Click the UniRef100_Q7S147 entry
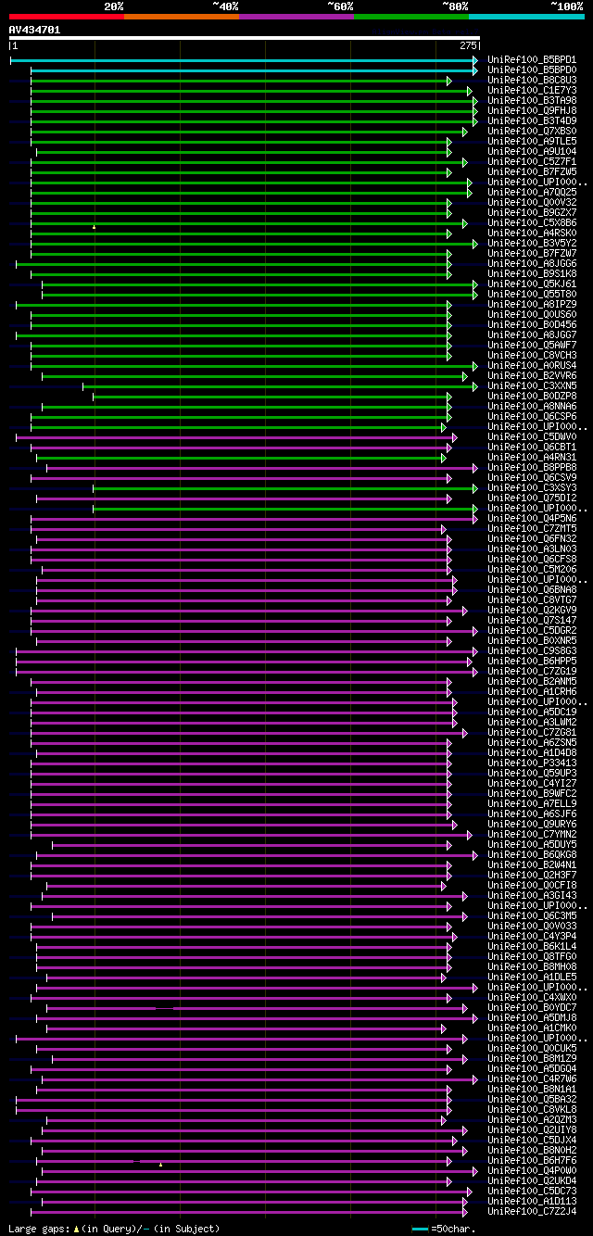The width and height of the screenshot is (593, 1236). (532, 621)
